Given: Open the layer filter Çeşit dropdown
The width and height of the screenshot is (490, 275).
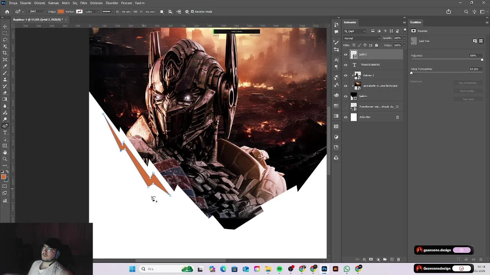Looking at the screenshot, I should [355, 31].
